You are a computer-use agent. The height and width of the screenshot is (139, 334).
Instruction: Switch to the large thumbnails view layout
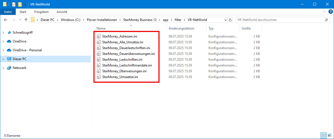coord(330,136)
